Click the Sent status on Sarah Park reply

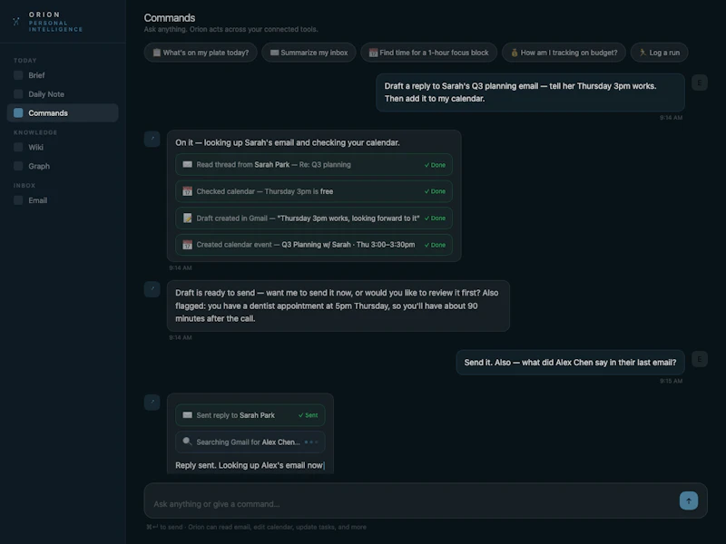click(309, 415)
